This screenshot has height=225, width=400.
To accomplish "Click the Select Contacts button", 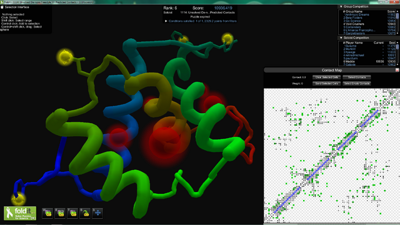I will tap(357, 77).
